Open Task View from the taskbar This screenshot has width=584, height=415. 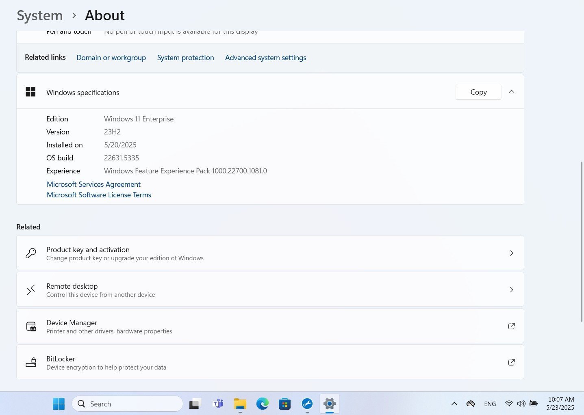[x=195, y=404]
